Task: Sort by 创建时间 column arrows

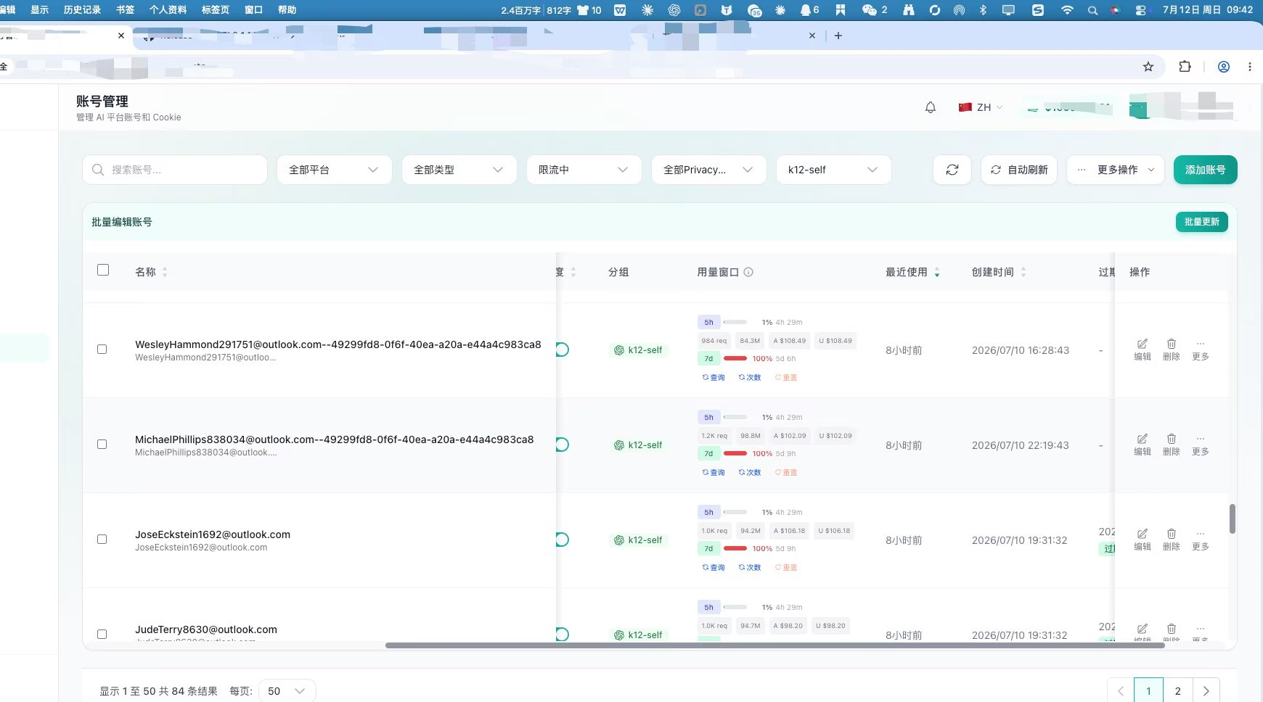Action: (x=1023, y=272)
